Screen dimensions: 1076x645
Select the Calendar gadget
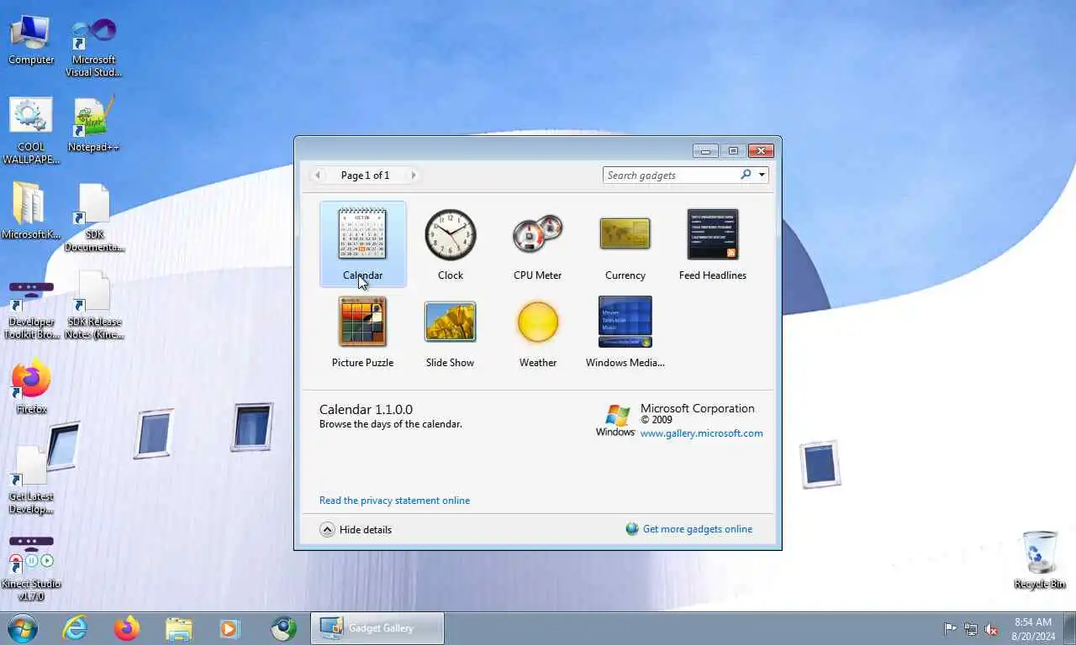click(x=363, y=244)
